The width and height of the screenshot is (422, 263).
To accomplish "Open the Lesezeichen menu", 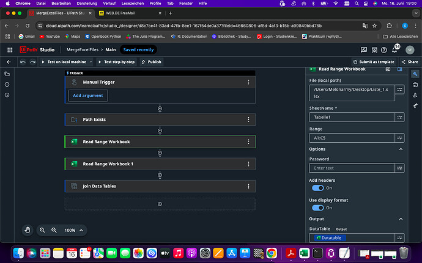I will coord(133,4).
